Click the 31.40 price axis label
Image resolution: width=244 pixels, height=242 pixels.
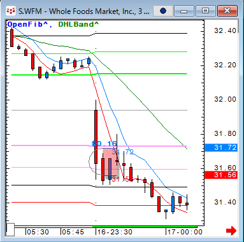(x=225, y=202)
